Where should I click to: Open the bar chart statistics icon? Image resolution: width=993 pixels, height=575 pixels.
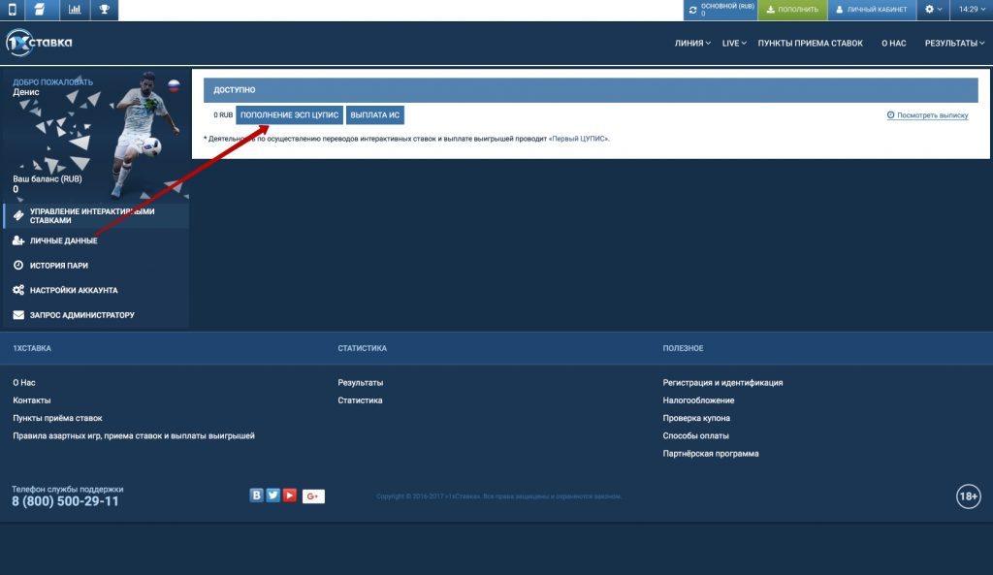click(x=74, y=10)
